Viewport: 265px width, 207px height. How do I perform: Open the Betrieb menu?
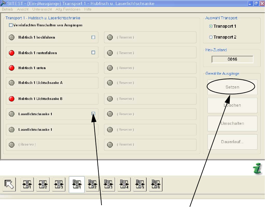pos(7,9)
